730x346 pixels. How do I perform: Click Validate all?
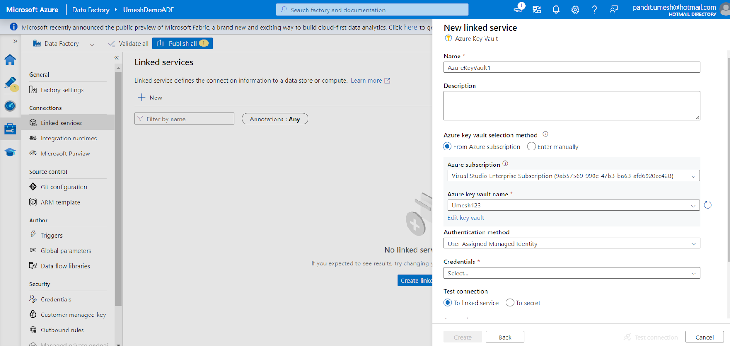pyautogui.click(x=128, y=43)
